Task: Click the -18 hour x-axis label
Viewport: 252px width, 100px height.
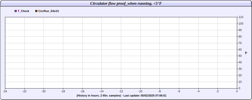Action: (63, 91)
